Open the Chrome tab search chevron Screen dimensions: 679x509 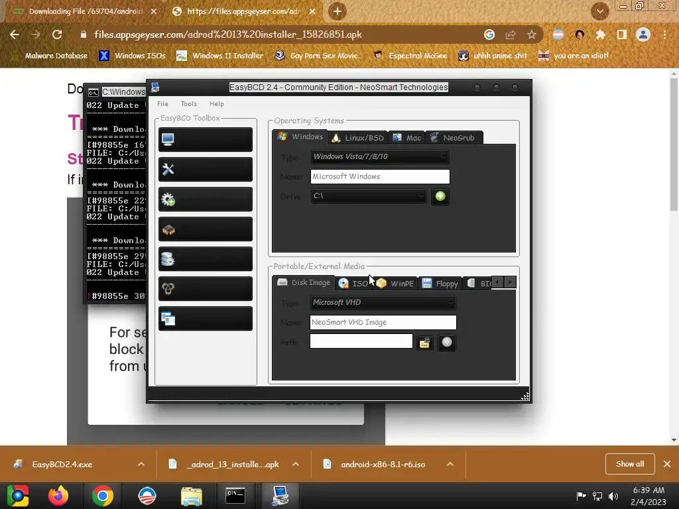click(599, 11)
